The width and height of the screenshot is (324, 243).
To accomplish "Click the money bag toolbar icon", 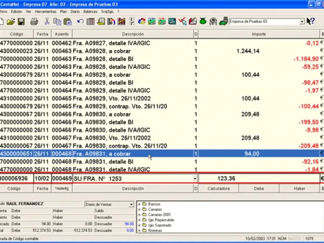I will [x=203, y=21].
